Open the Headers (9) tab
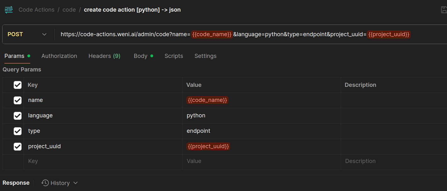Viewport: 447px width, 191px height. point(104,56)
